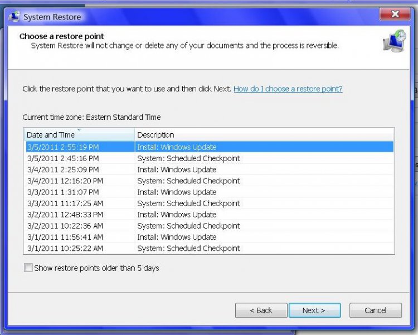This screenshot has width=418, height=335.
Task: Enable Show restore points older than 5 days
Action: (28, 268)
